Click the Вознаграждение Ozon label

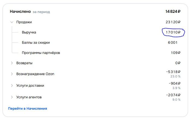coord(35,74)
